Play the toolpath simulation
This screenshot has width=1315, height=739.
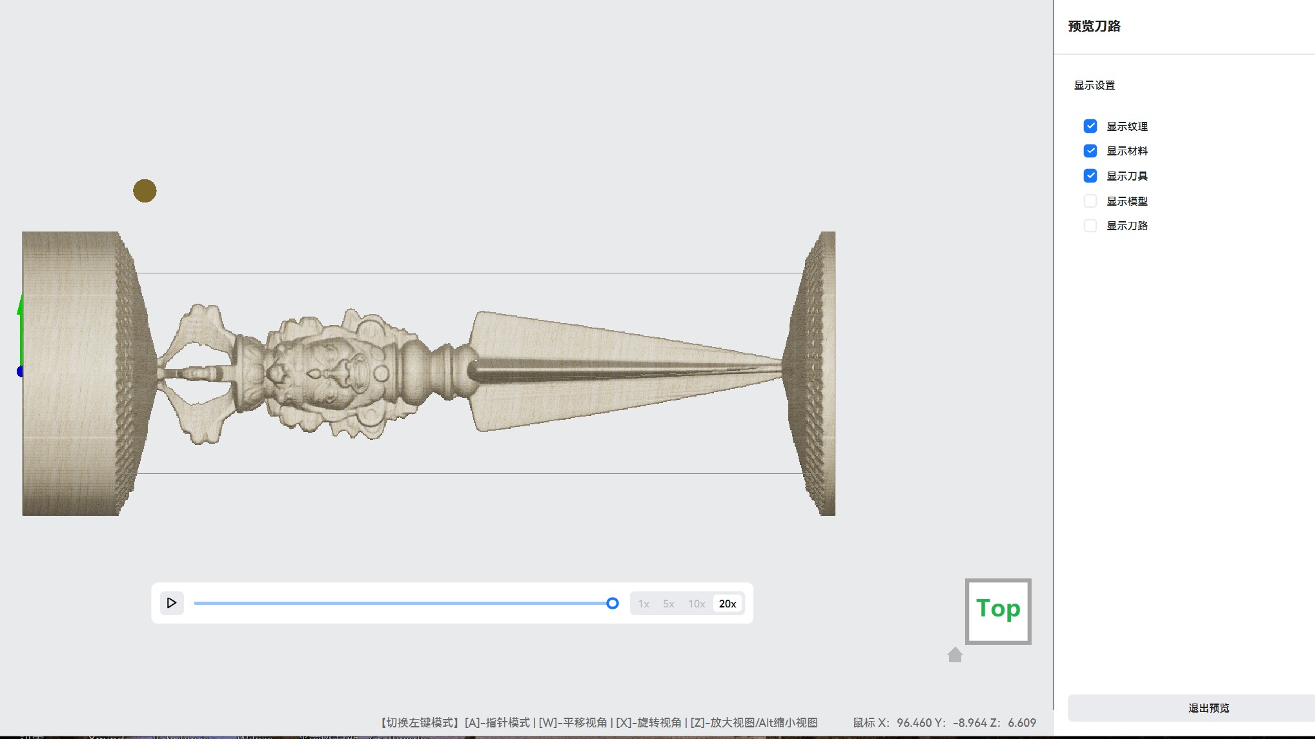tap(172, 603)
